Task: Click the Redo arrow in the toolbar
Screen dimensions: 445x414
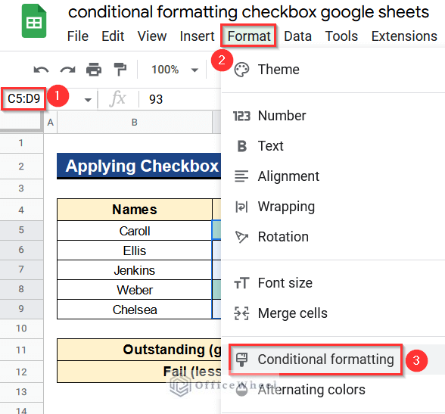Action: click(67, 70)
